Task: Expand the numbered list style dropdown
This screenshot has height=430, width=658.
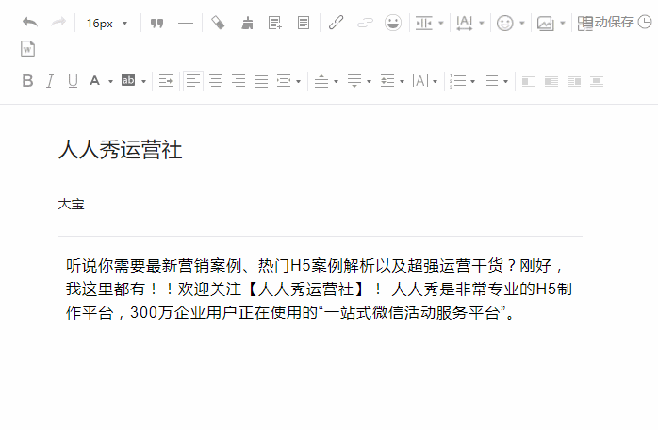Action: click(x=472, y=81)
